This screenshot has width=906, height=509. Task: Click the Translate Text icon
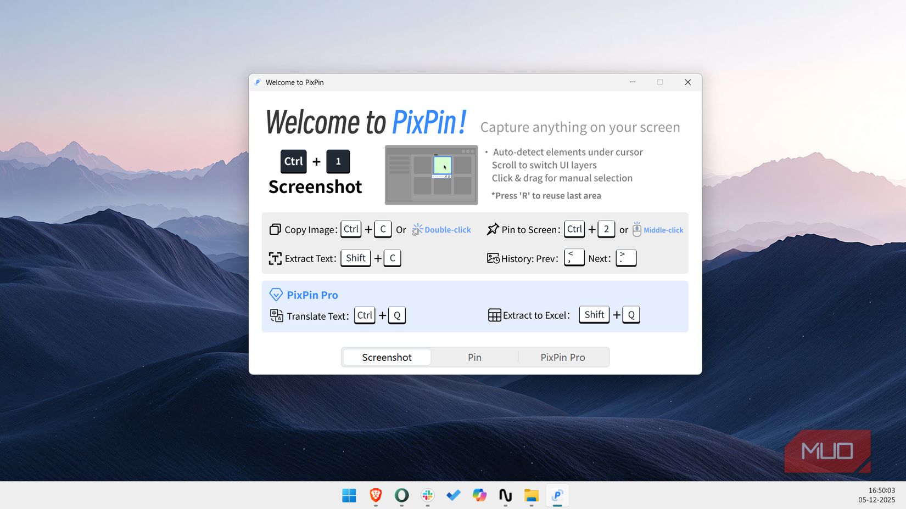277,315
